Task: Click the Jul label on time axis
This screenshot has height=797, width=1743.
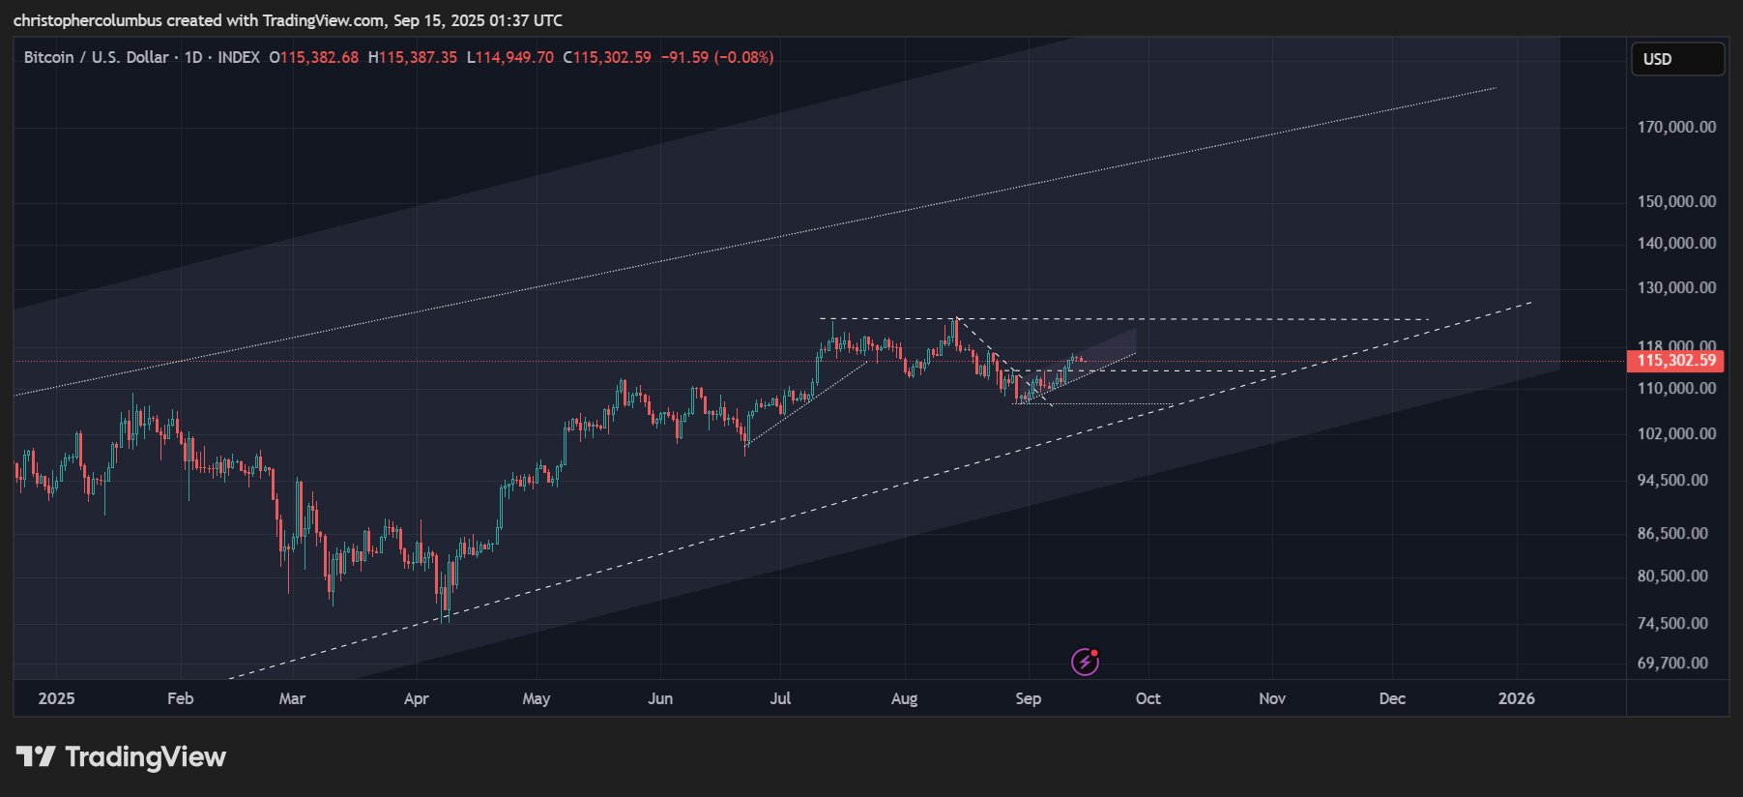Action: pos(780,698)
